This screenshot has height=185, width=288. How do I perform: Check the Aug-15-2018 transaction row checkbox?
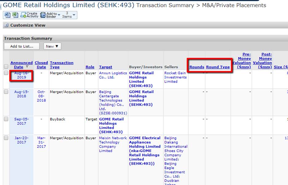[x=6, y=92]
